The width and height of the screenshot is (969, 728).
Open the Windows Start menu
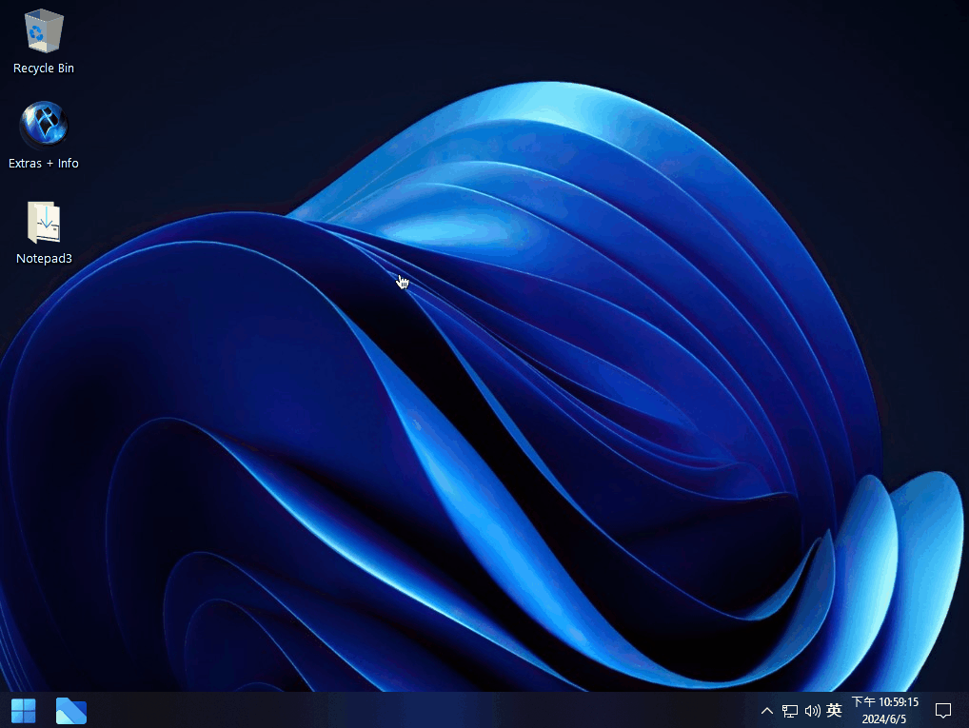(24, 711)
